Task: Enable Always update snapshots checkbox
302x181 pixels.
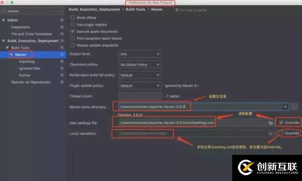Action: pos(73,45)
